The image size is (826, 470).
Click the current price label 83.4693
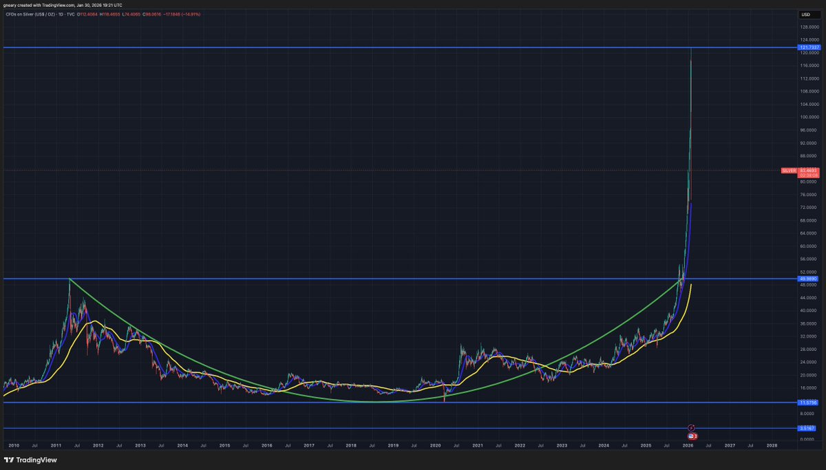[x=807, y=170]
